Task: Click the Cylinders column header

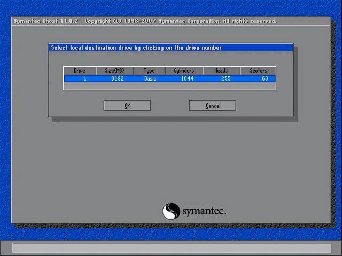Action: click(184, 71)
